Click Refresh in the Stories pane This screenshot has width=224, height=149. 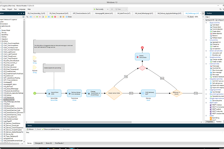click(x=30, y=129)
